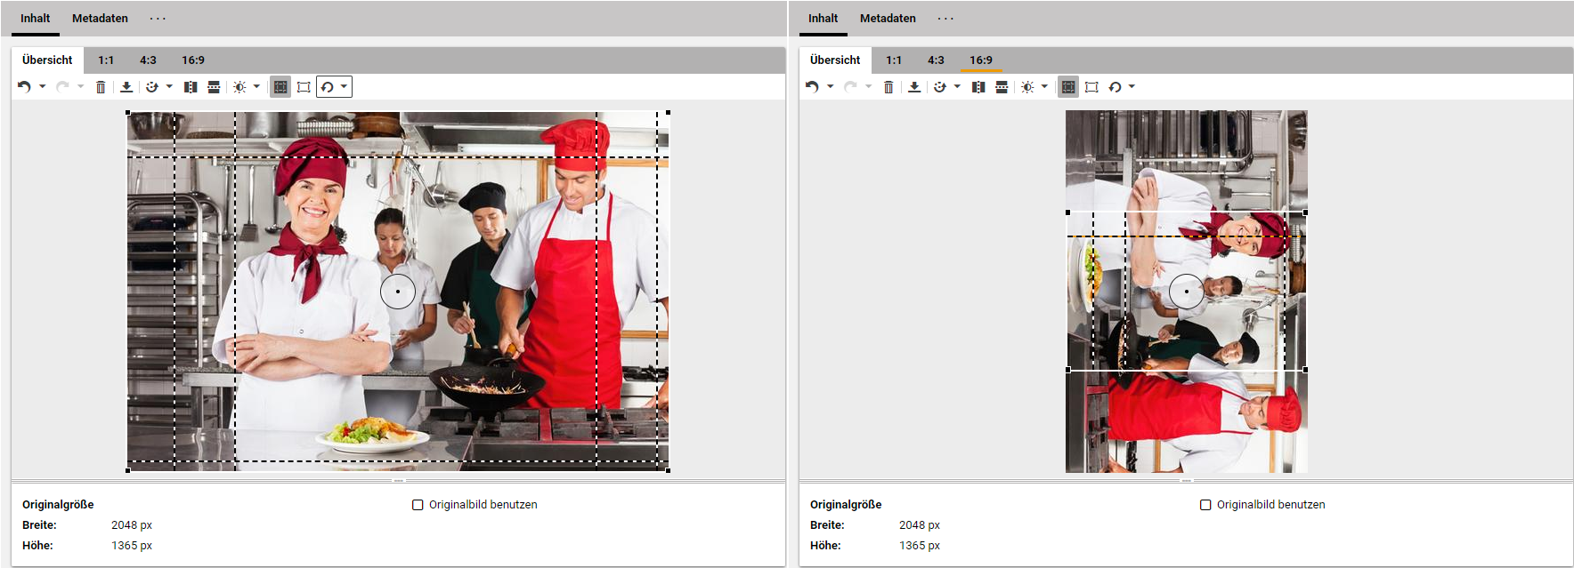This screenshot has width=1574, height=568.
Task: Check 'Originalbild benutzen' in the right panel
Action: click(x=1205, y=505)
